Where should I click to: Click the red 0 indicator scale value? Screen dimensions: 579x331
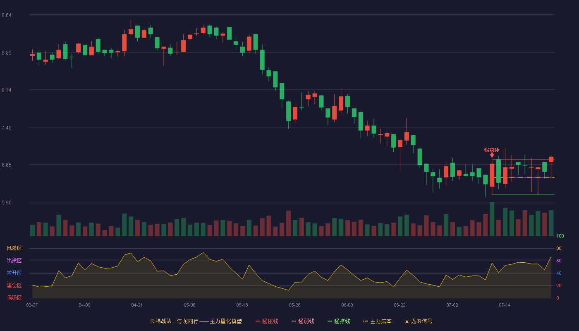557,298
